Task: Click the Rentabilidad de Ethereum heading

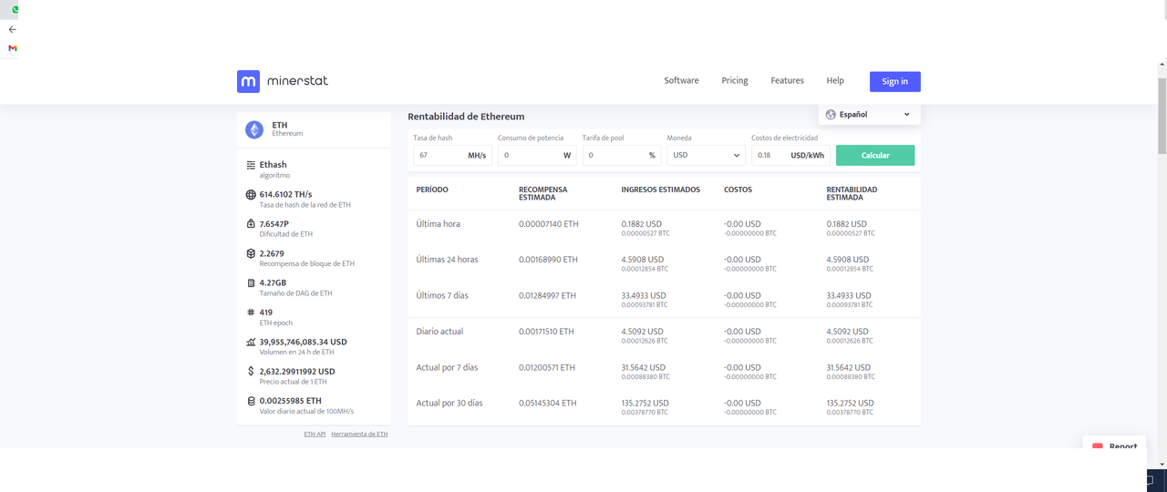Action: [x=466, y=117]
